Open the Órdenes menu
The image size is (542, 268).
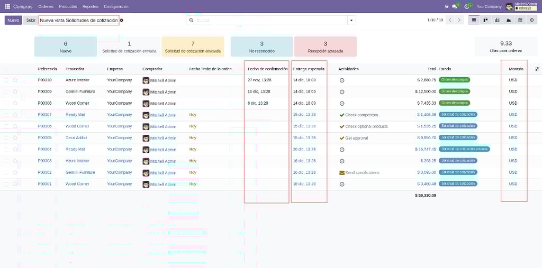coord(46,6)
